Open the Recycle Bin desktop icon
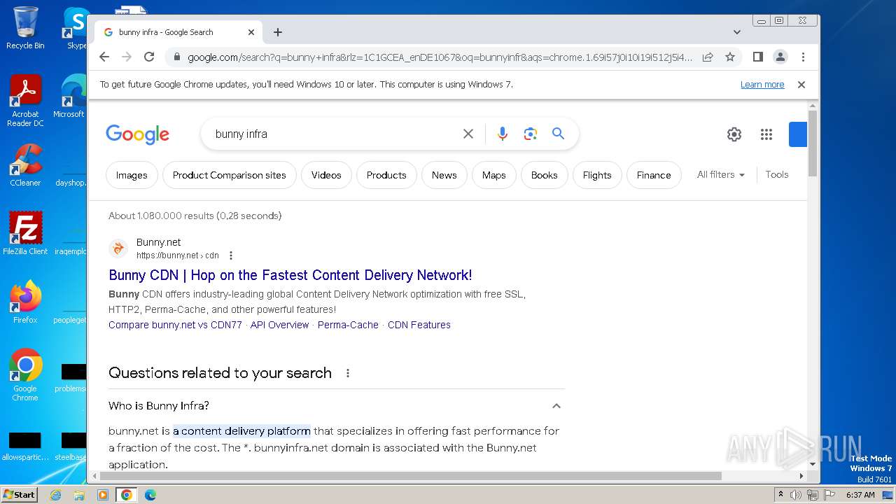The image size is (896, 504). pos(25,29)
